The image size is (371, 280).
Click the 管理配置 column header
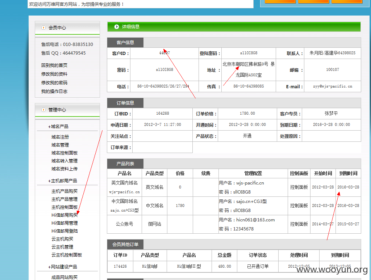coord(253,173)
